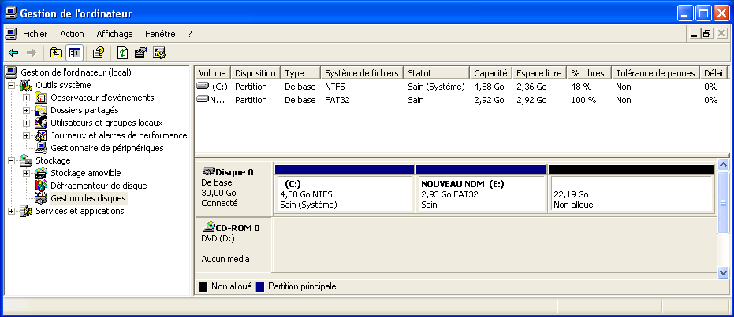Screen dimensions: 734x317
Task: Click the disk view vertical scrollbar thumb
Action: tap(723, 202)
